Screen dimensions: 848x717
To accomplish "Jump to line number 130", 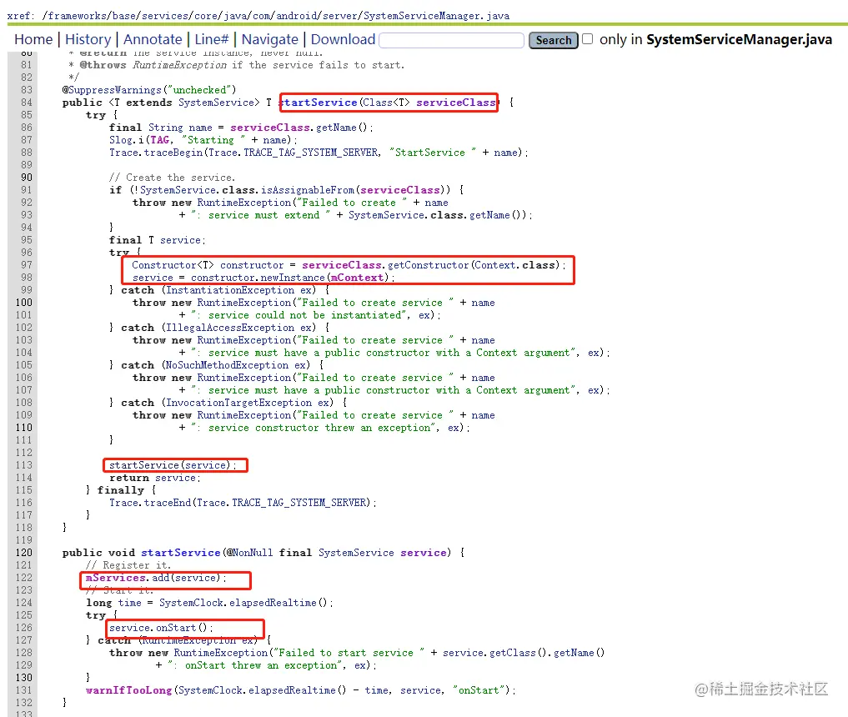I will [x=24, y=678].
